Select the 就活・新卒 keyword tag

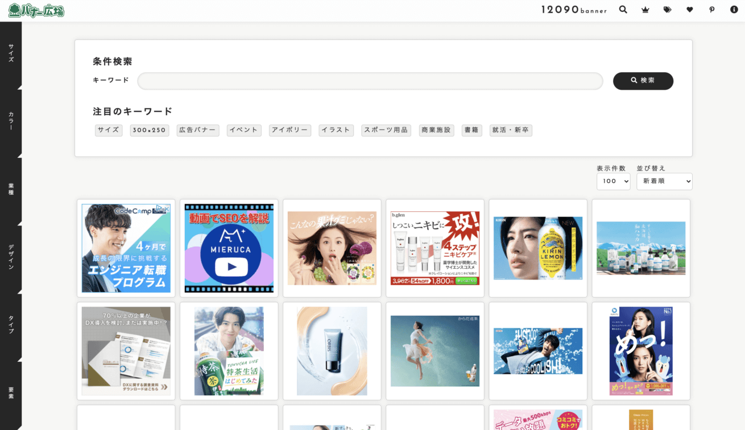[511, 130]
